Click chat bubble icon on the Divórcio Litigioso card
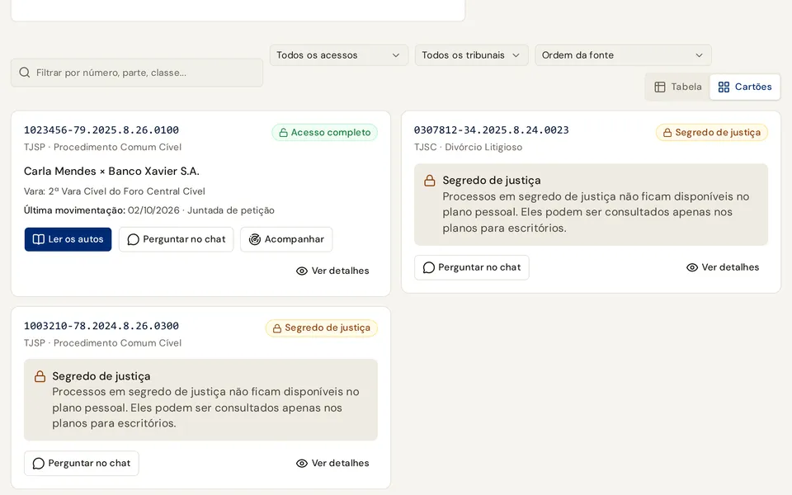792x495 pixels. [x=429, y=267]
